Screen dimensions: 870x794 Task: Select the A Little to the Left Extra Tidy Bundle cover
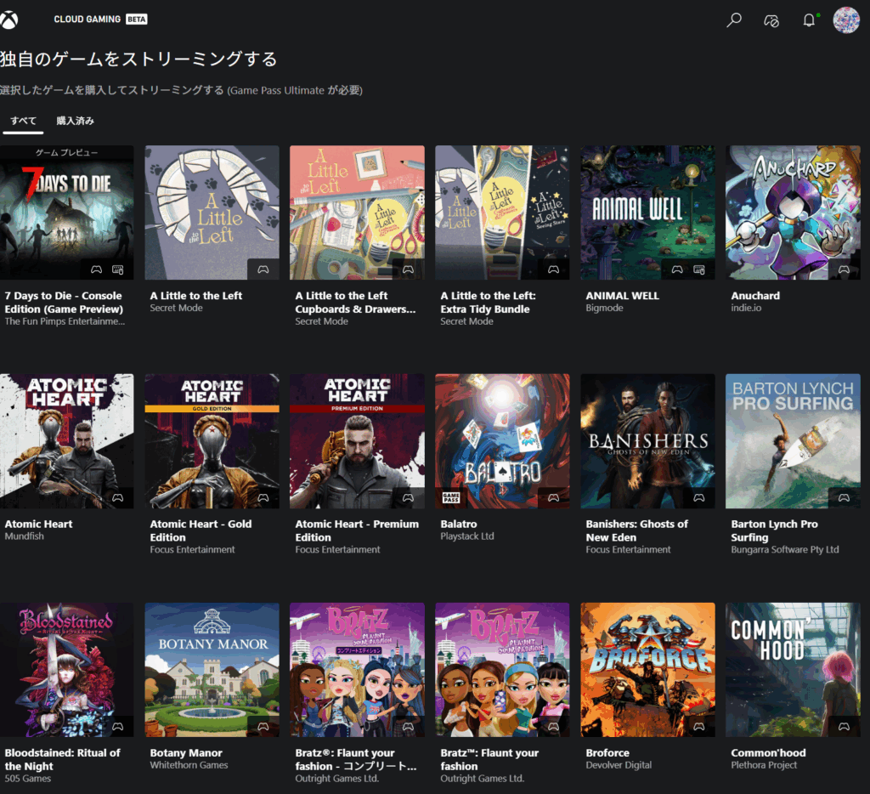(x=502, y=213)
